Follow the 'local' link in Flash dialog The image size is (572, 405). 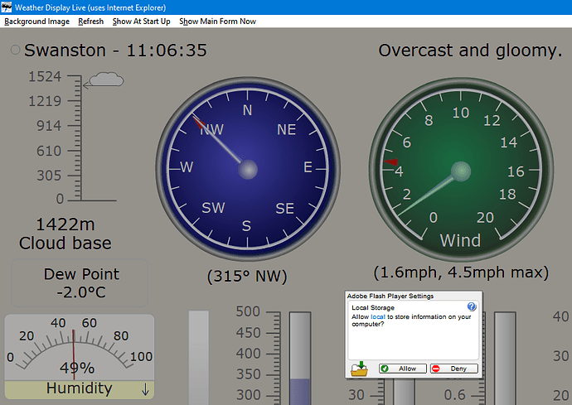(378, 316)
